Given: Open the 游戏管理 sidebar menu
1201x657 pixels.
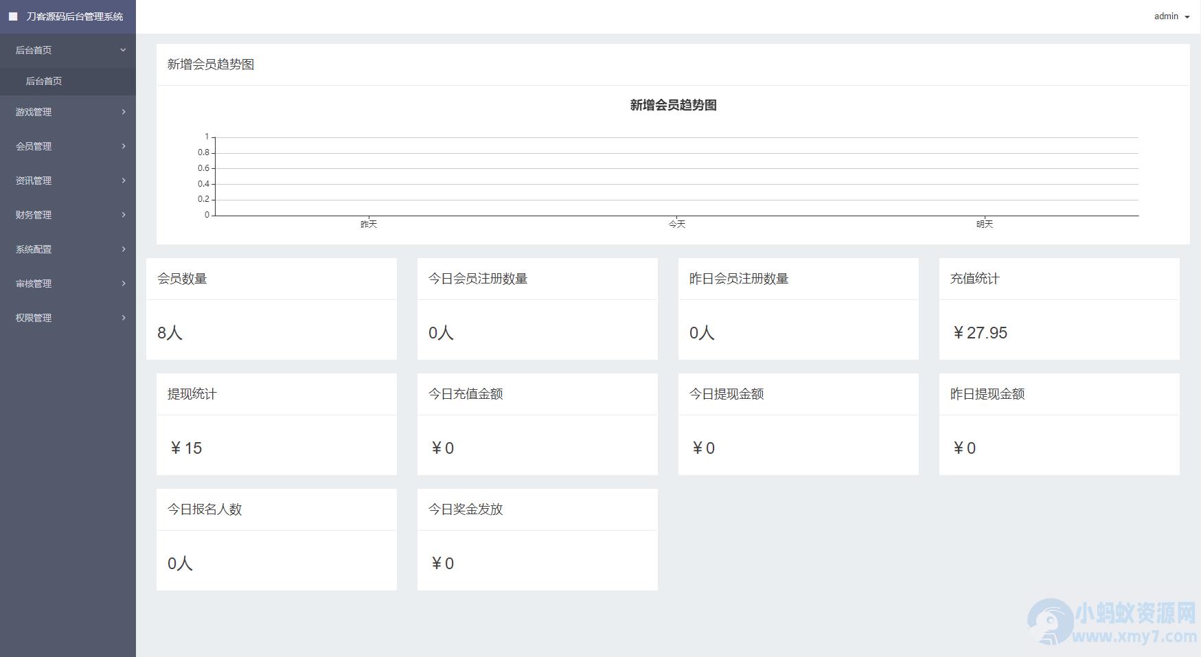Looking at the screenshot, I should coord(68,112).
